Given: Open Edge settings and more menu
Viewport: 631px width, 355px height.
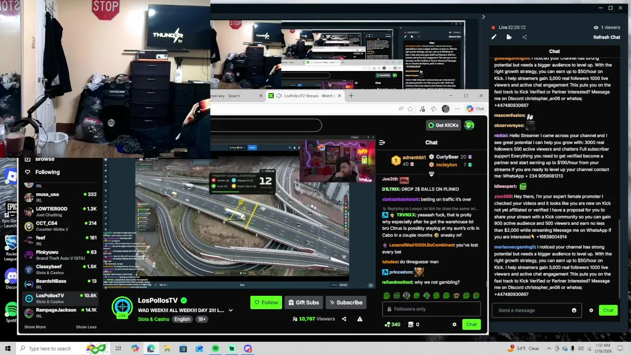Looking at the screenshot, I should 457,109.
